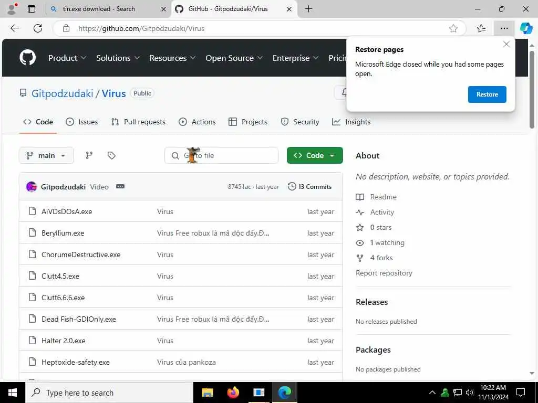
Task: Open the Pull requests tab
Action: point(138,122)
